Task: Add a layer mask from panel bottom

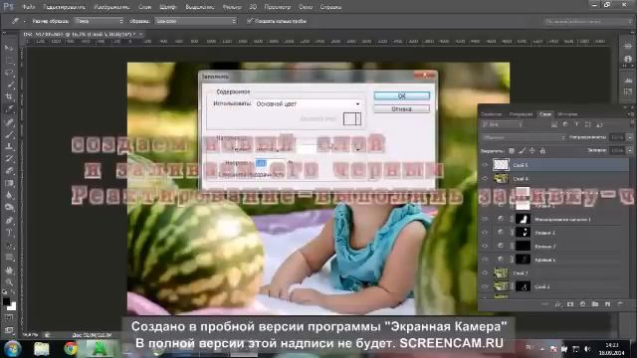Action: (570, 304)
